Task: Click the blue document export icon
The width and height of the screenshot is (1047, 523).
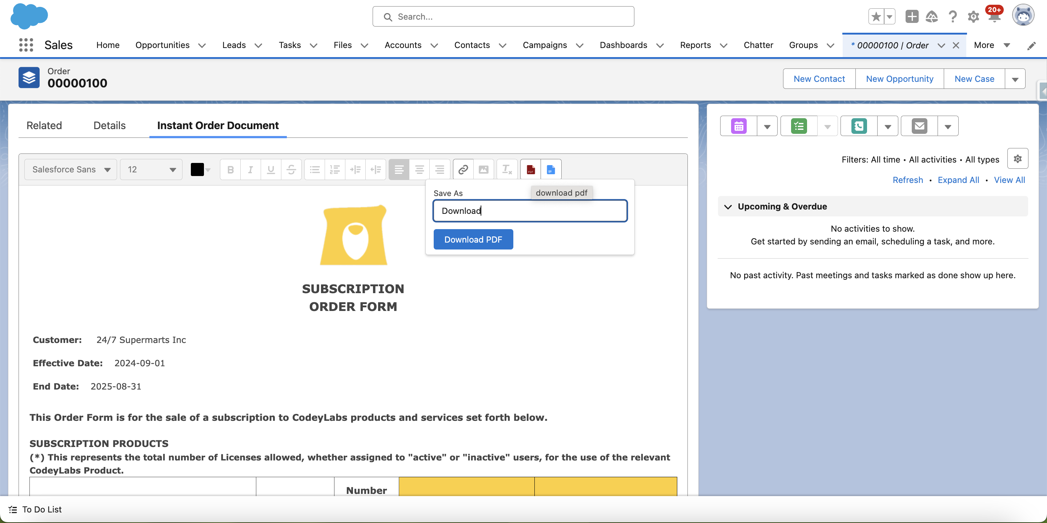Action: coord(551,169)
